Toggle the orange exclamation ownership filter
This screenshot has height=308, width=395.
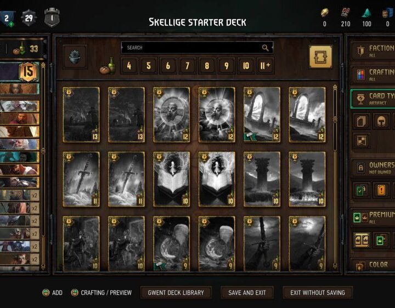click(381, 190)
